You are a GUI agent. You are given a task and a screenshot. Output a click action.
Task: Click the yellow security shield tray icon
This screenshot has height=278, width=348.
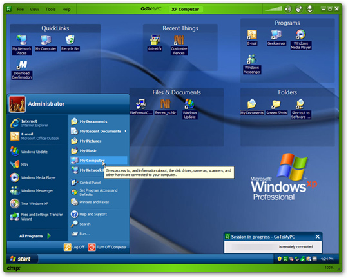(x=280, y=259)
